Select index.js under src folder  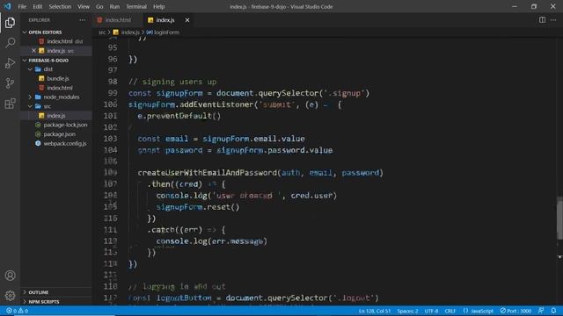pyautogui.click(x=56, y=115)
